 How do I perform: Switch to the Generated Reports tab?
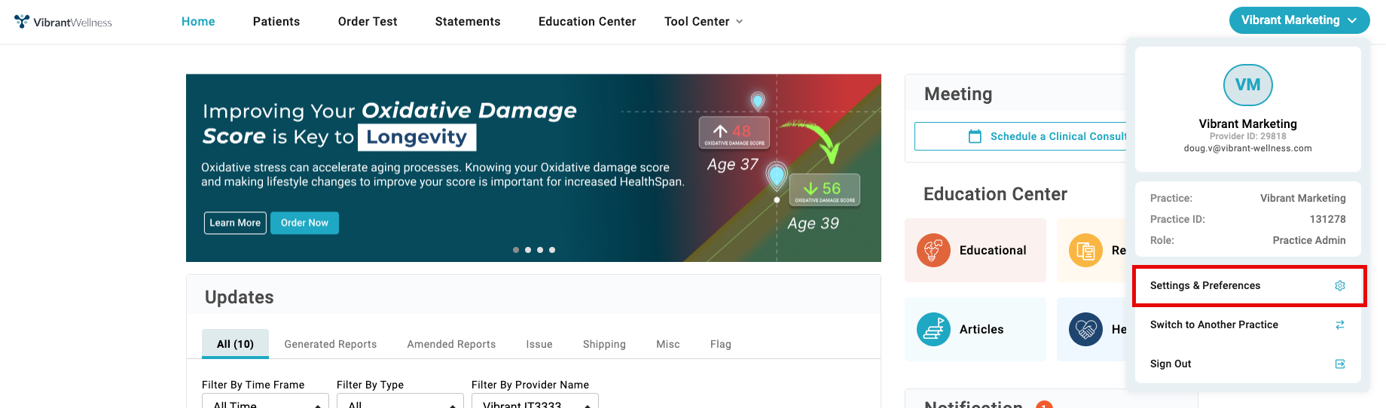pyautogui.click(x=331, y=344)
